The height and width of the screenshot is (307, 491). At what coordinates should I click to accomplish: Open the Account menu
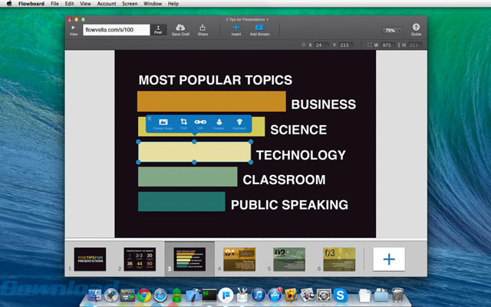point(107,4)
